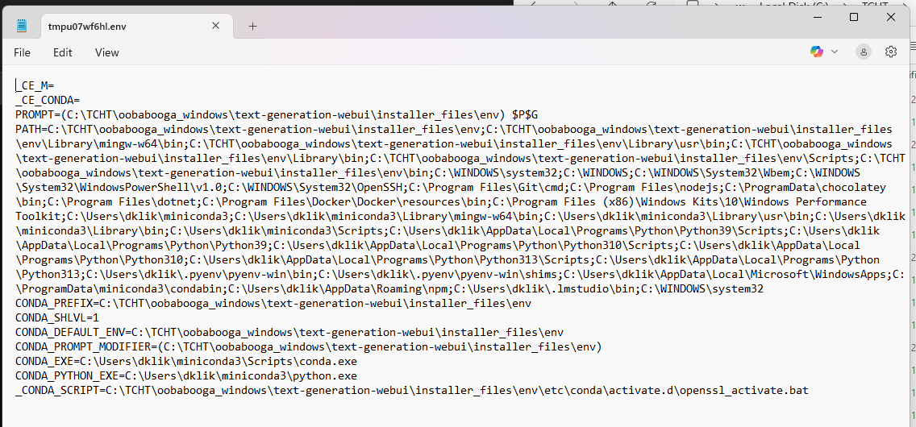Open Notepad settings gear

tap(891, 52)
